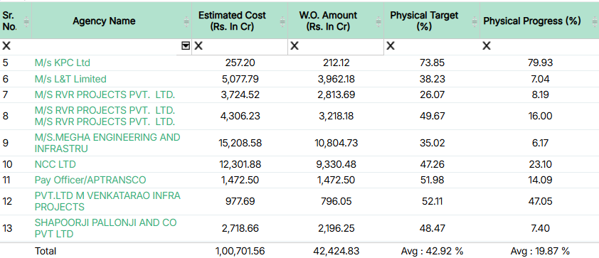
Task: Select the estimated cost cell 15,208.58
Action: point(240,143)
